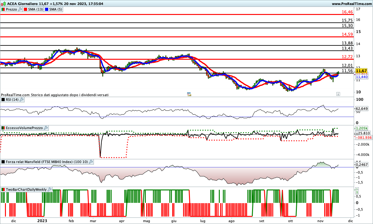
Task: Select the Prezzo indicator label
Action: pos(12,9)
